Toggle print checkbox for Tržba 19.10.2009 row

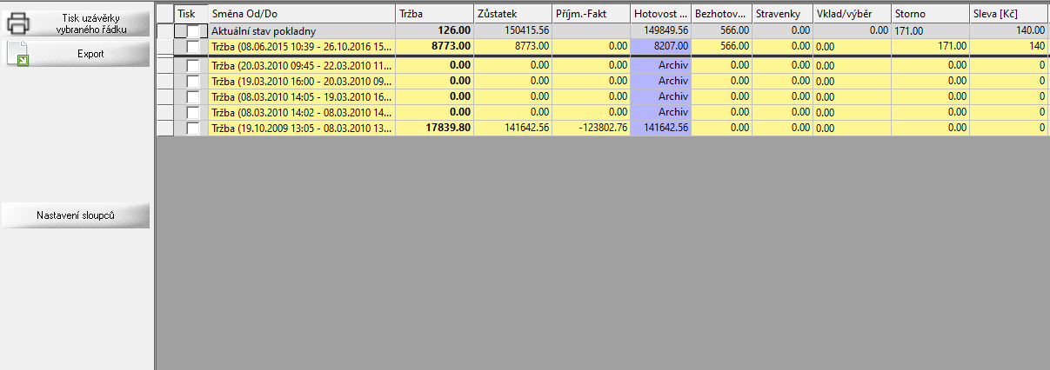(192, 128)
